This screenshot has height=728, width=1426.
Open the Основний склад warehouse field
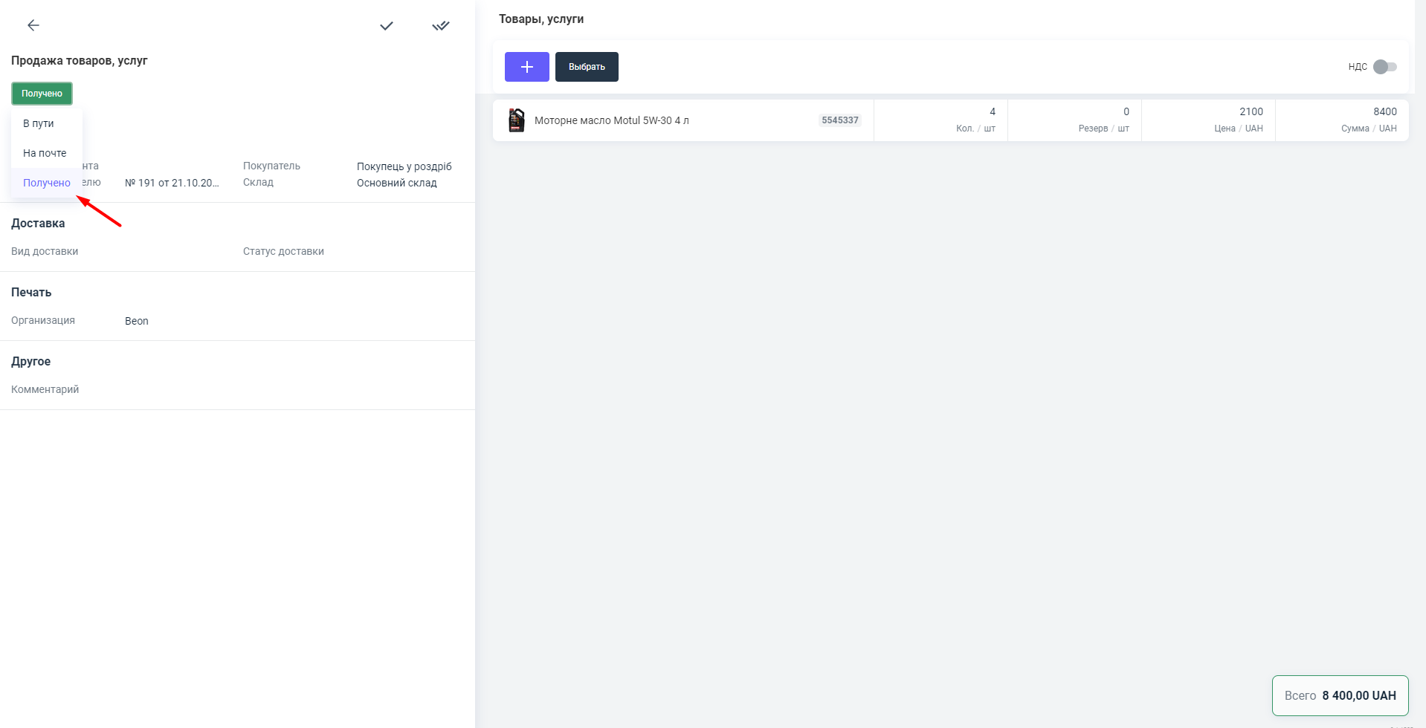coord(396,183)
